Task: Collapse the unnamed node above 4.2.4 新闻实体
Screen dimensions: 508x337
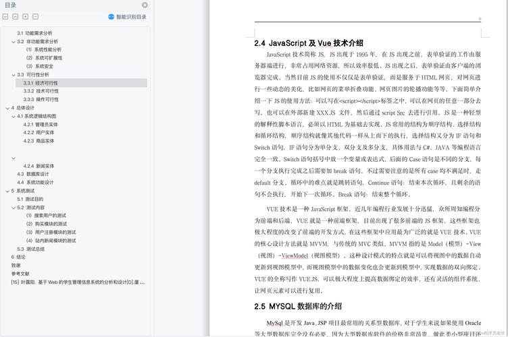Action: pos(14,158)
